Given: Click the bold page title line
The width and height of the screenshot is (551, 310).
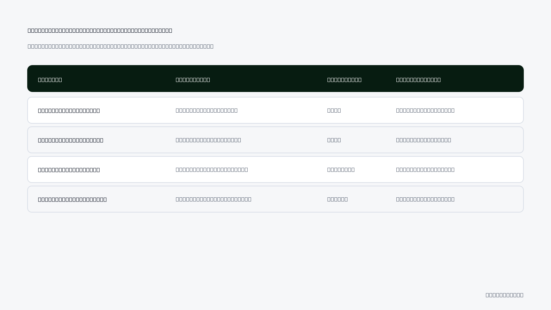Looking at the screenshot, I should (100, 30).
